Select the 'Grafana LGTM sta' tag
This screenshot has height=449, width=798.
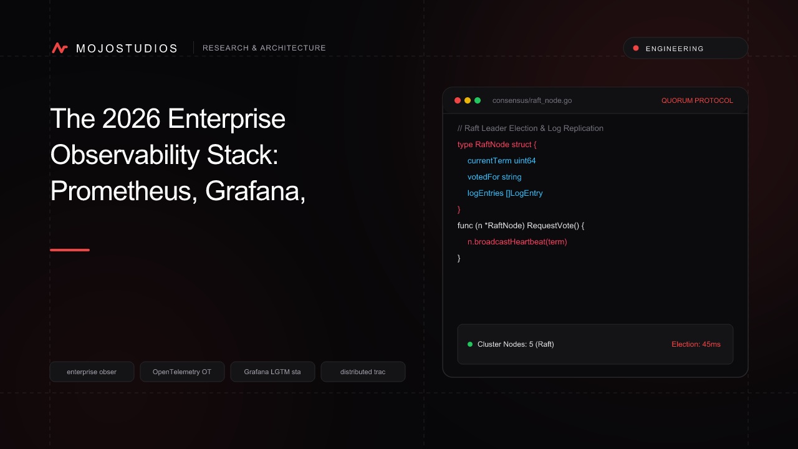click(272, 372)
